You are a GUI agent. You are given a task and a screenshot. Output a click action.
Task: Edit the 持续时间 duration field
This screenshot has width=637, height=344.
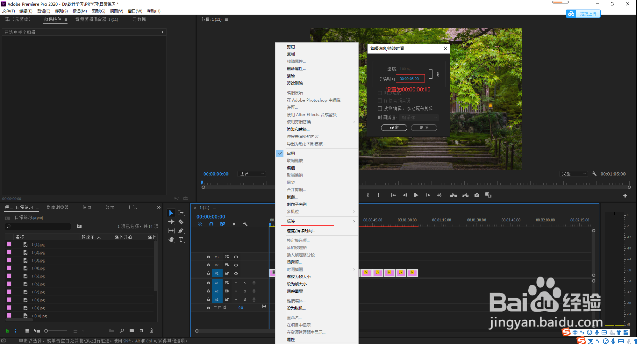(x=410, y=79)
